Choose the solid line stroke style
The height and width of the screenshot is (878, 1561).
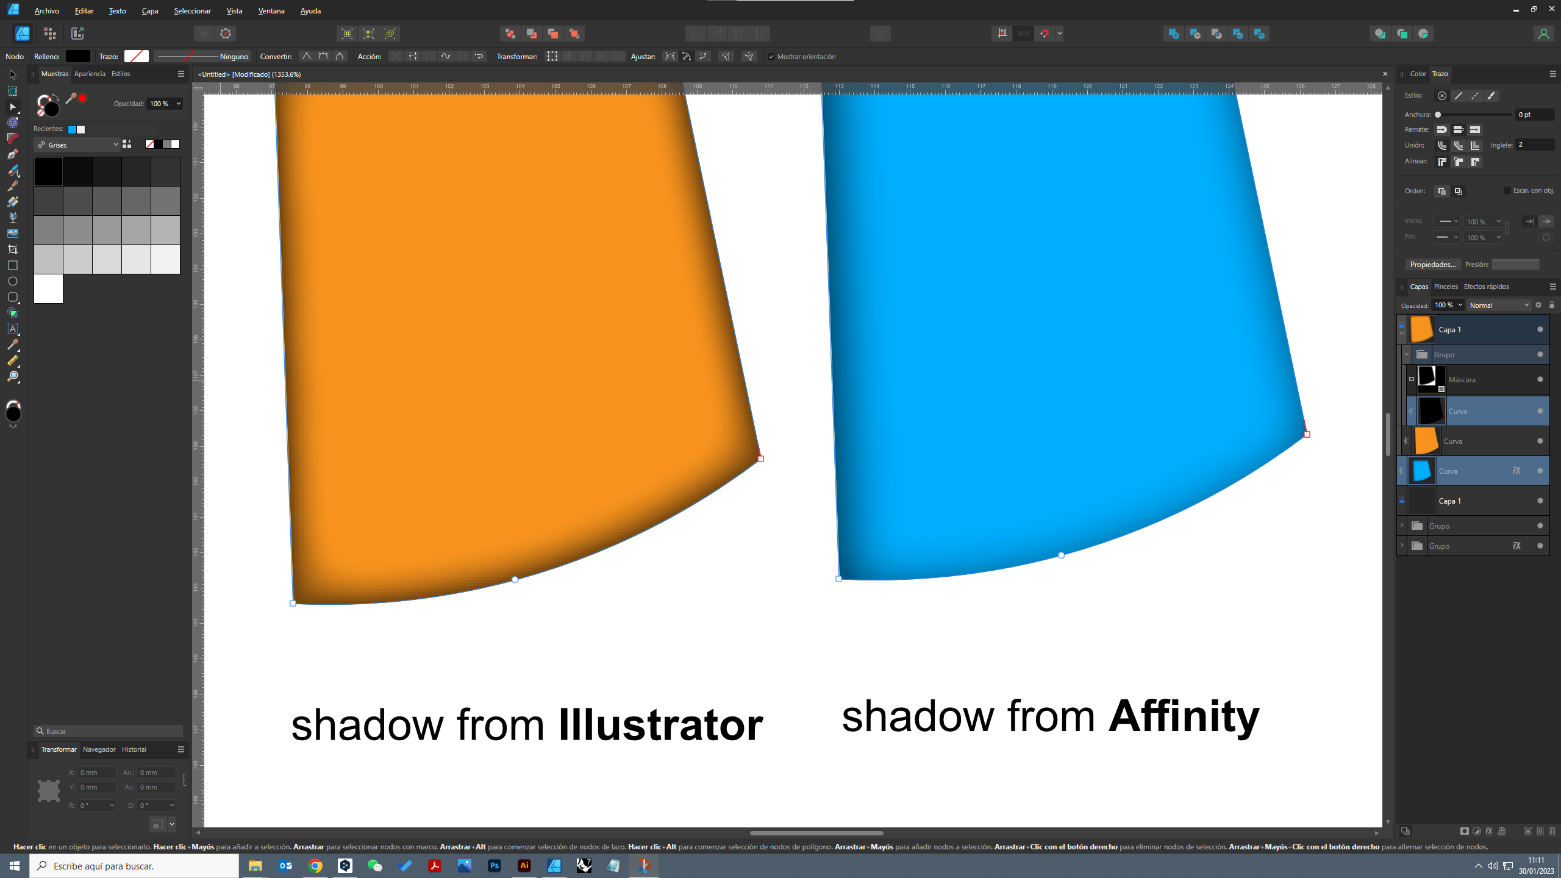click(x=1459, y=96)
